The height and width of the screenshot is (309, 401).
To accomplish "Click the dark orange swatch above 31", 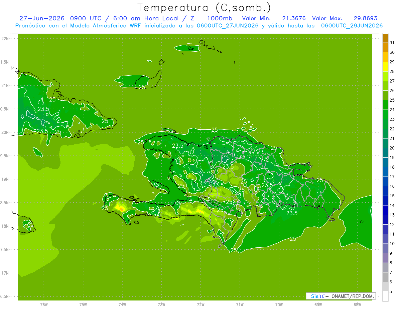I will (x=385, y=38).
